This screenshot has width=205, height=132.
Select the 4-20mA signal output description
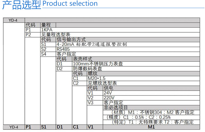tap(91, 44)
